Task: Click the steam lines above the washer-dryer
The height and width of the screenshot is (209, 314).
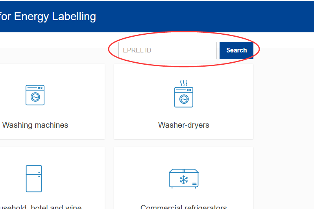Action: click(x=183, y=83)
